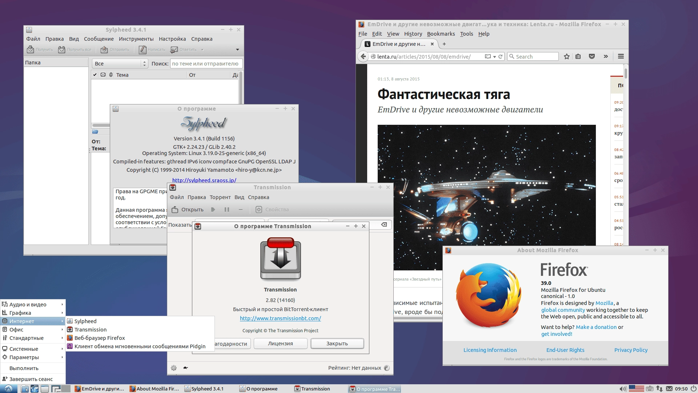Sort Sylpheed messages by the Тема column
This screenshot has width=698, height=393.
(151, 75)
